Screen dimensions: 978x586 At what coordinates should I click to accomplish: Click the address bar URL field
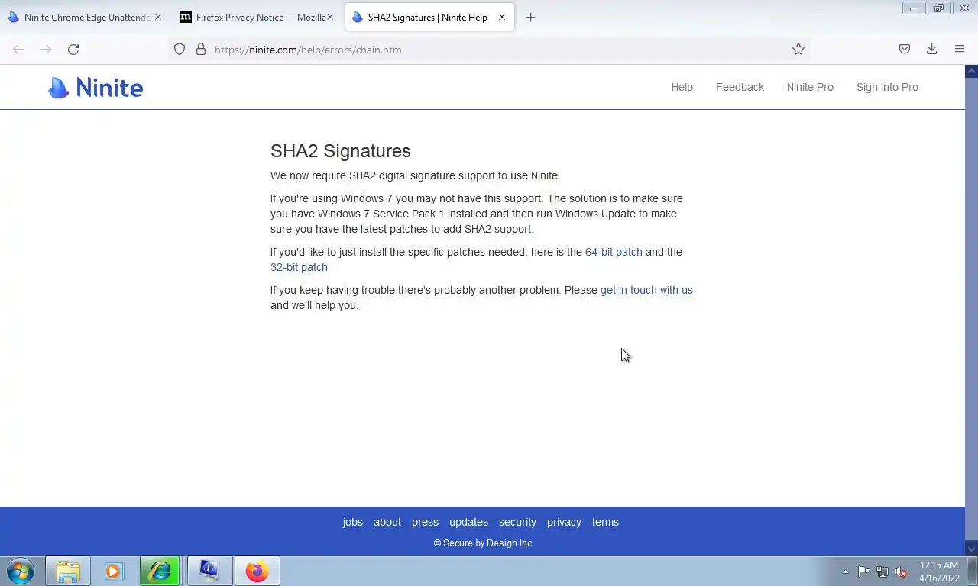[489, 49]
